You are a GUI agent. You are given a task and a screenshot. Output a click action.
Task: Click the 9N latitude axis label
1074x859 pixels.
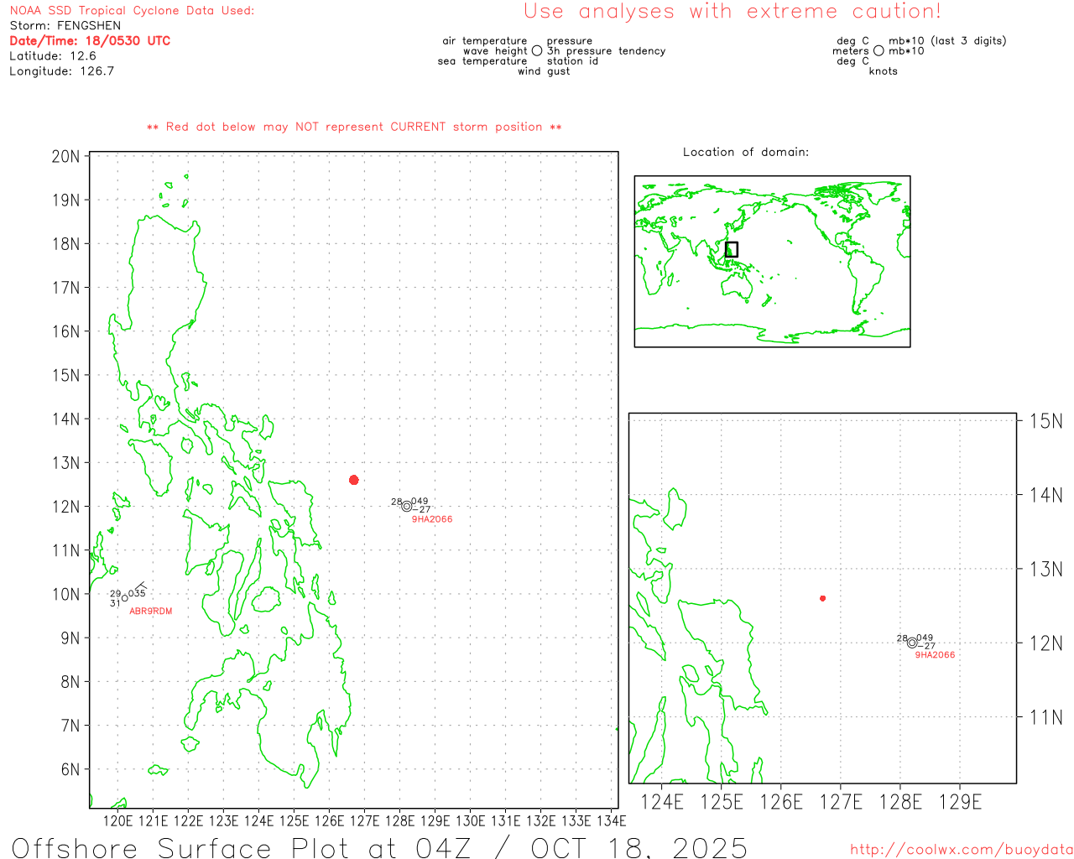pyautogui.click(x=70, y=638)
